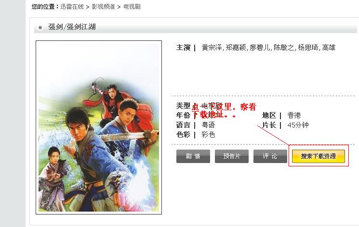Go to the 电视剧 breadcrumb link

[x=132, y=7]
